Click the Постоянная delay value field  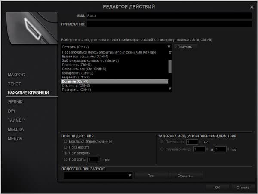[x=192, y=142]
